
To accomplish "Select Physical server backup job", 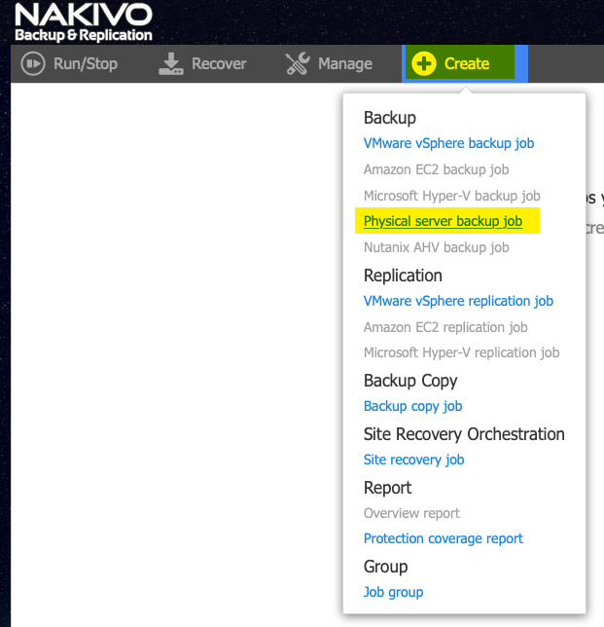I will tap(443, 221).
